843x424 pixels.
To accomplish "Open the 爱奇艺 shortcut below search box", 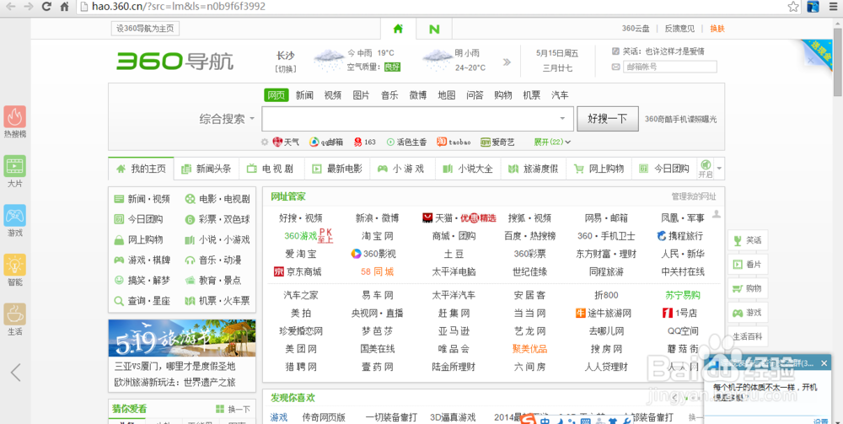I will [497, 142].
